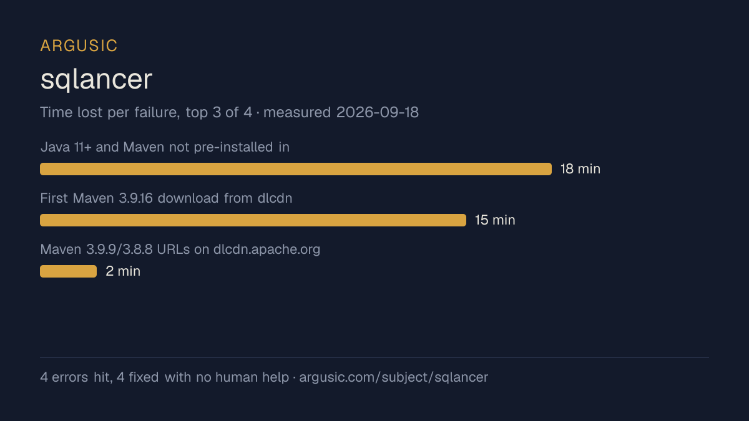Select the sqlancer title heading

click(x=96, y=79)
